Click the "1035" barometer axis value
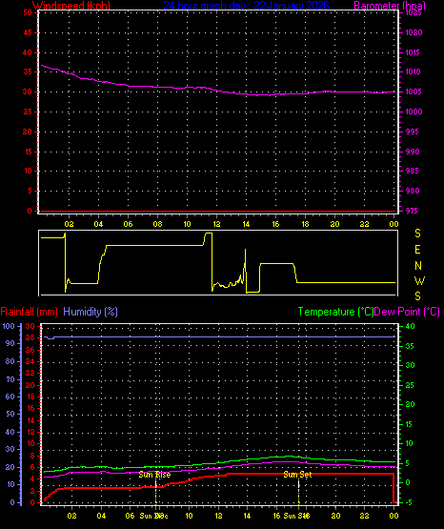Image resolution: width=444 pixels, height=529 pixels. (x=414, y=12)
